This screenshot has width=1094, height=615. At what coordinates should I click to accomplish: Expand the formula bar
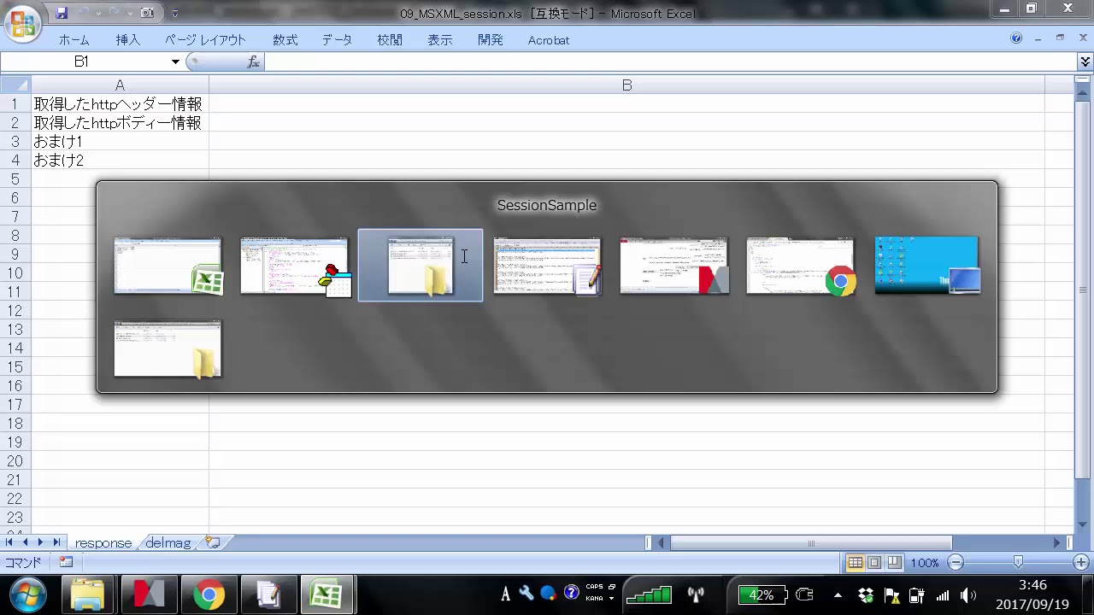[x=1085, y=61]
